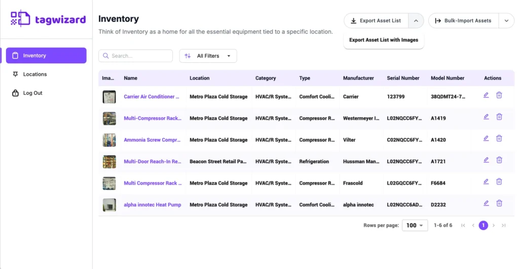Click the Vilter manufacturer cell
The width and height of the screenshot is (519, 269).
click(349, 140)
